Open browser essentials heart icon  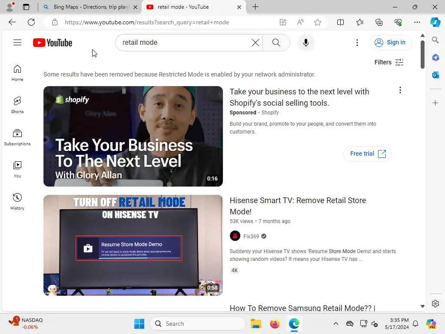(398, 22)
